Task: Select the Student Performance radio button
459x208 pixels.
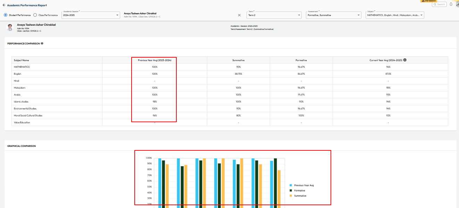Action: (x=6, y=15)
